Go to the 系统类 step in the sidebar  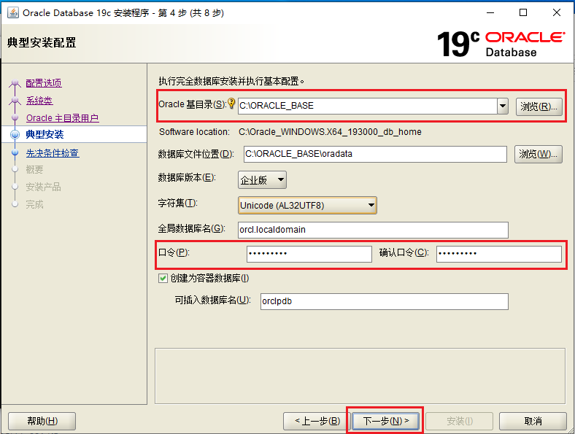point(39,101)
